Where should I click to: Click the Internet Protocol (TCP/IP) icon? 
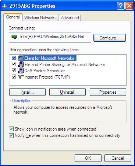click(21, 77)
